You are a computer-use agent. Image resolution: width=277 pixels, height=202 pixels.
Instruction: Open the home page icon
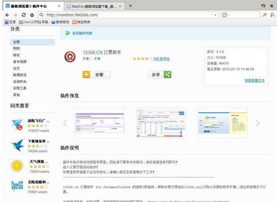[32, 15]
